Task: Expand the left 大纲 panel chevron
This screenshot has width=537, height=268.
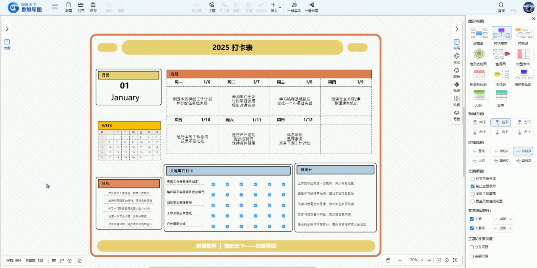Action: click(7, 28)
